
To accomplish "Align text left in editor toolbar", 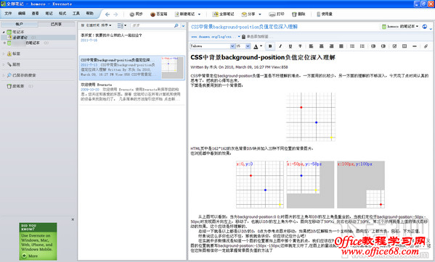I will [311, 46].
